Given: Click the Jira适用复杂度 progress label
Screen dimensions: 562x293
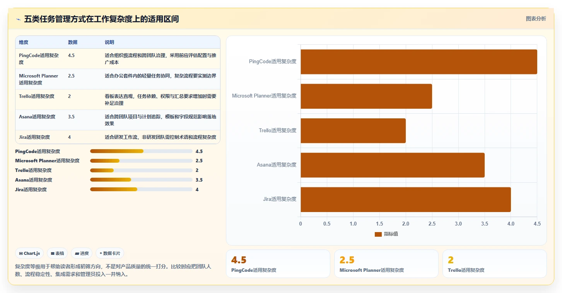Looking at the screenshot, I should 31,190.
